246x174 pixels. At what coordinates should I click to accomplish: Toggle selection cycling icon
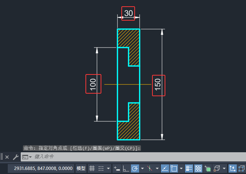tap(208, 168)
